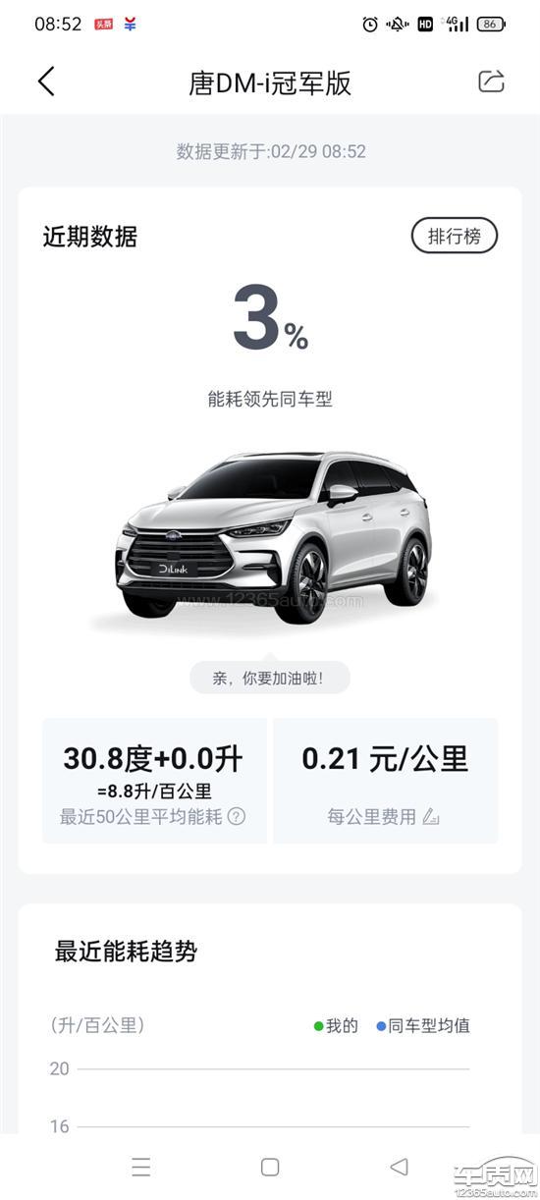Tap the Android home square icon
The width and height of the screenshot is (540, 1200).
click(270, 1166)
